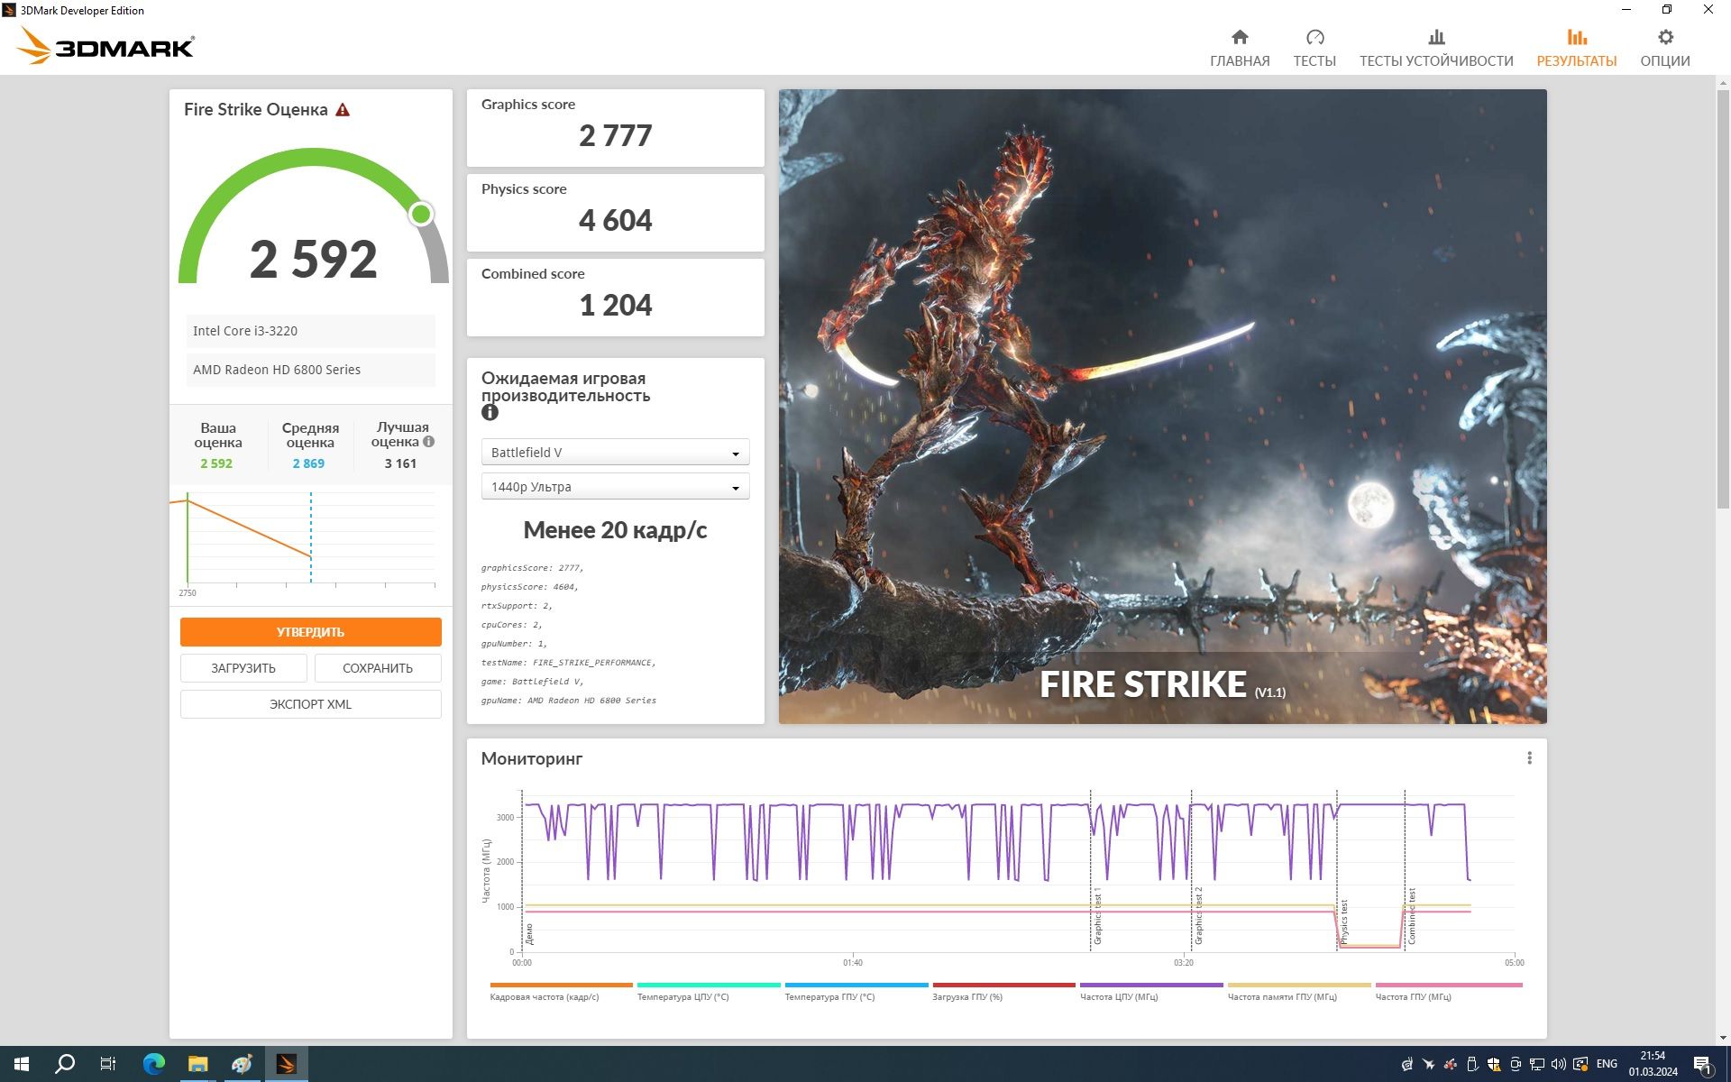
Task: Open File Explorer from taskbar
Action: (x=197, y=1064)
